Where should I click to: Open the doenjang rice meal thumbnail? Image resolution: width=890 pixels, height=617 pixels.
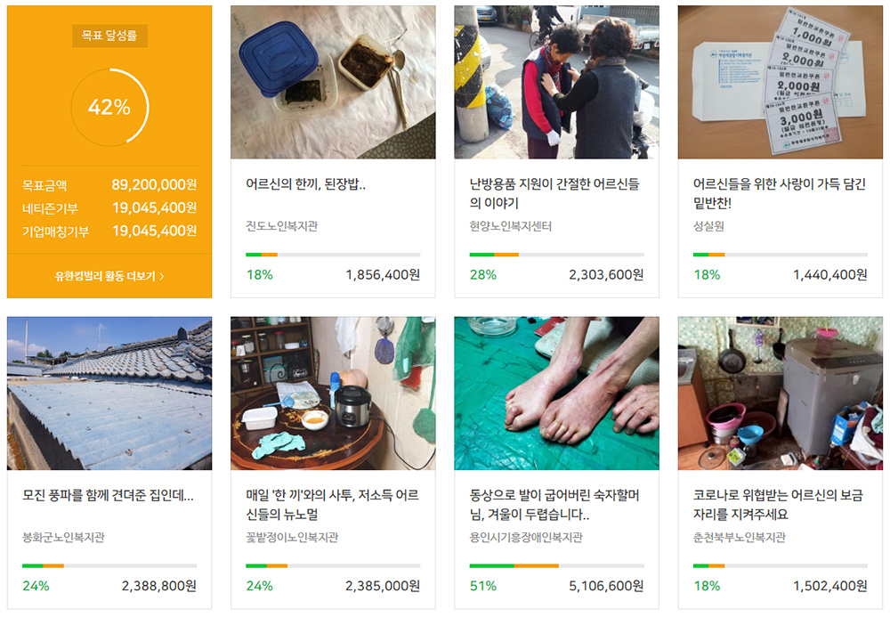pos(333,82)
